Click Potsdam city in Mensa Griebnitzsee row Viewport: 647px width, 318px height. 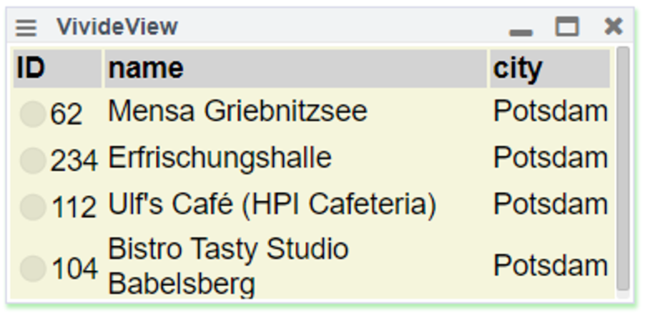(x=550, y=111)
